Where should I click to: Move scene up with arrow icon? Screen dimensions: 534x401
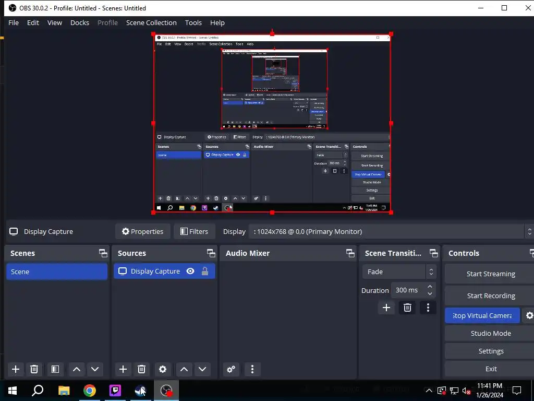(x=77, y=369)
